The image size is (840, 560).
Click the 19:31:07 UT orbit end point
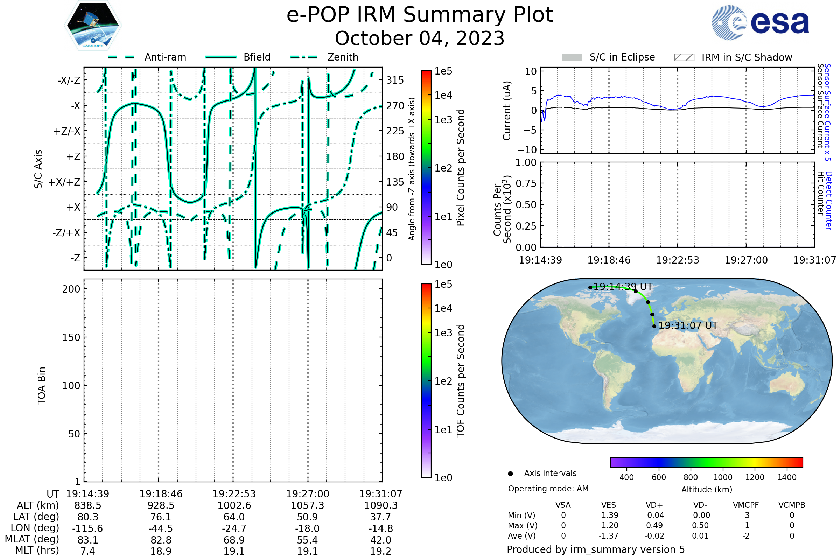pos(654,326)
